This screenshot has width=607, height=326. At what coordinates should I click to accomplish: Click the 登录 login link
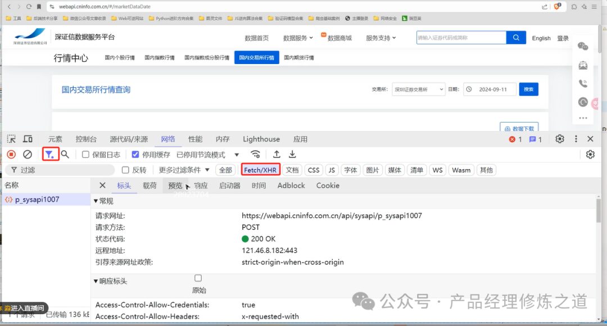click(563, 38)
